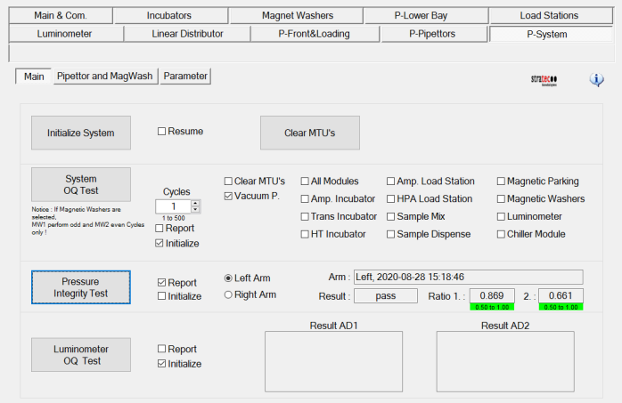Decrease Cycles value with down arrow
This screenshot has width=622, height=403.
point(196,210)
